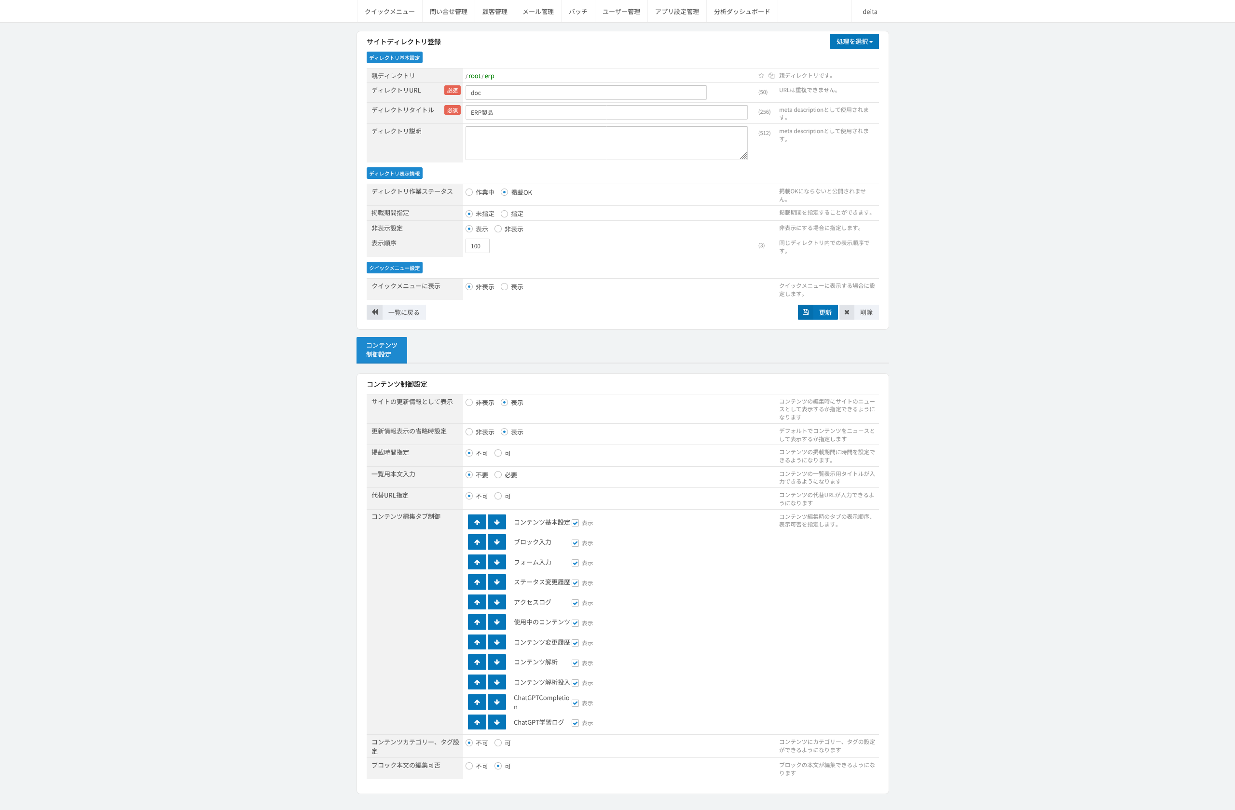Open 問い合せ管理 menu
The height and width of the screenshot is (810, 1235).
point(448,12)
